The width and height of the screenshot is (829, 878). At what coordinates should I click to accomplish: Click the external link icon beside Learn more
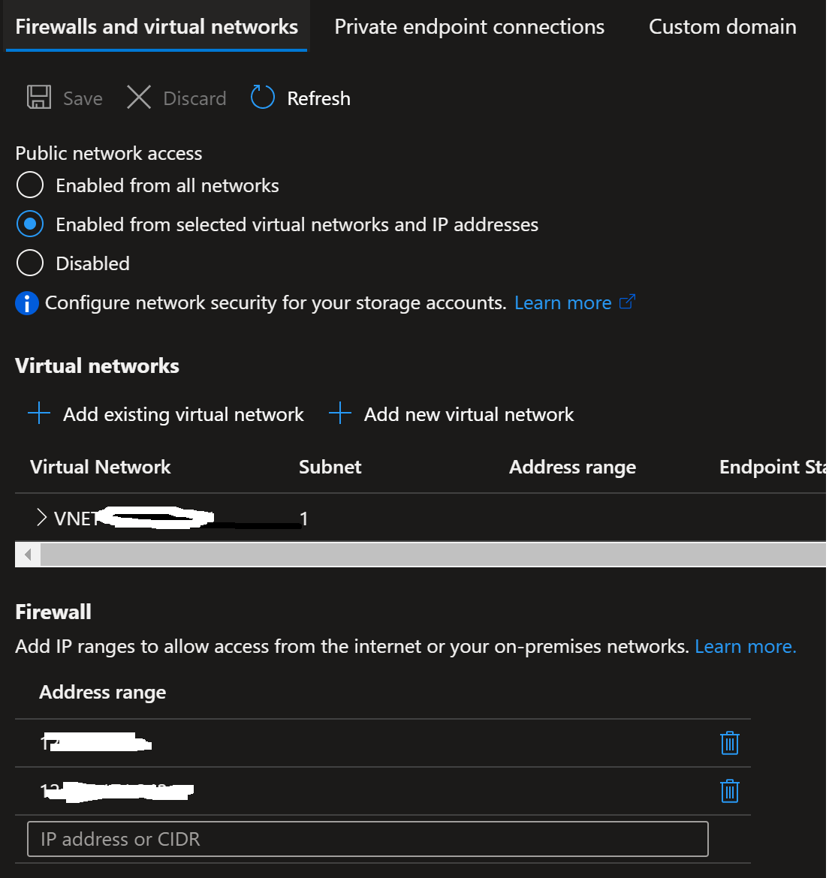click(628, 302)
